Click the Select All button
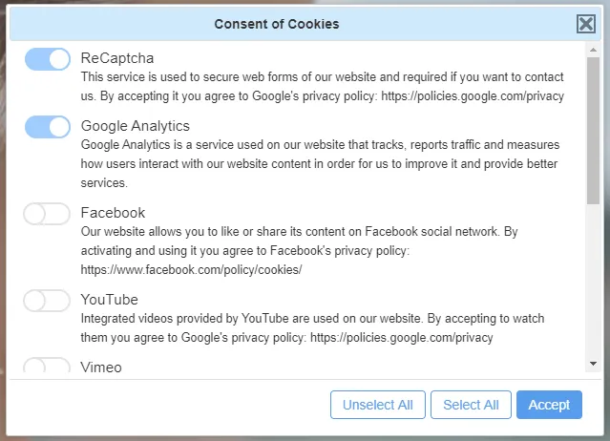 point(471,405)
